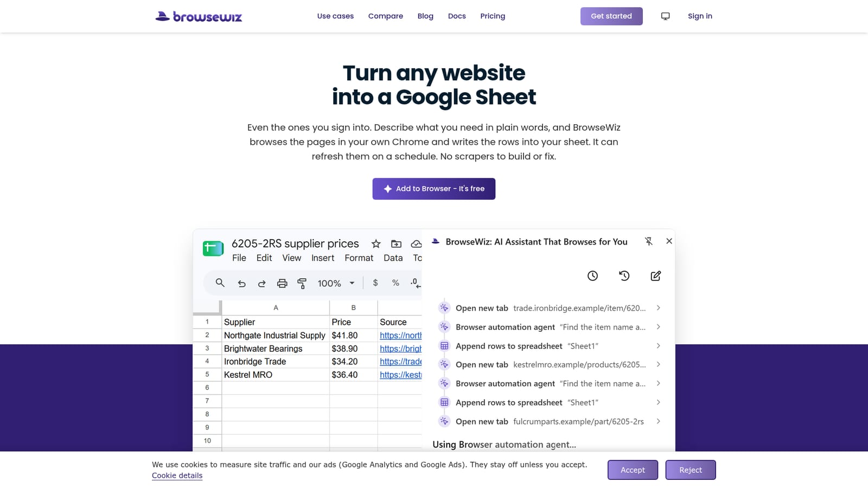Click the Get started button
The height and width of the screenshot is (488, 868).
point(611,16)
